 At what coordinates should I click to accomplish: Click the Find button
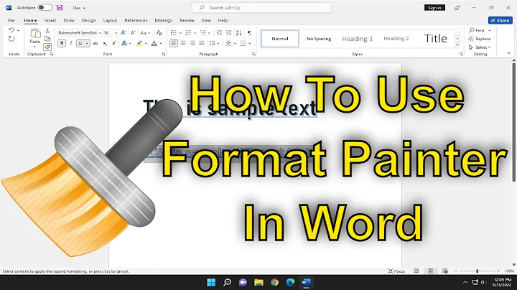click(x=477, y=30)
